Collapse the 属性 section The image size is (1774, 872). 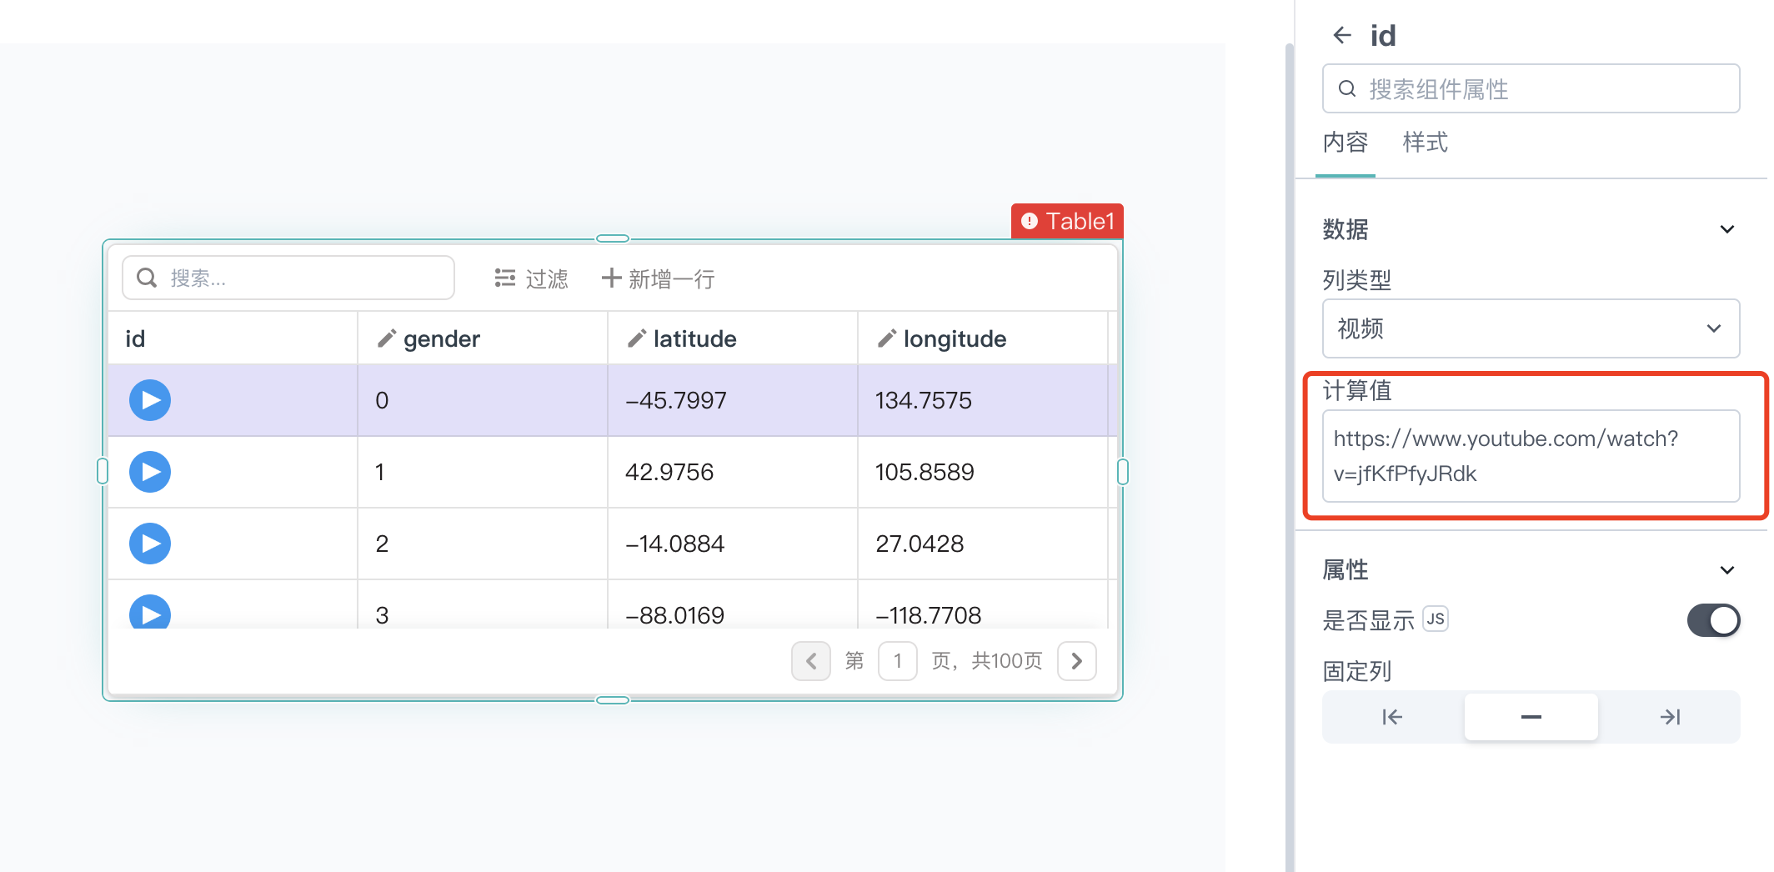tap(1727, 570)
